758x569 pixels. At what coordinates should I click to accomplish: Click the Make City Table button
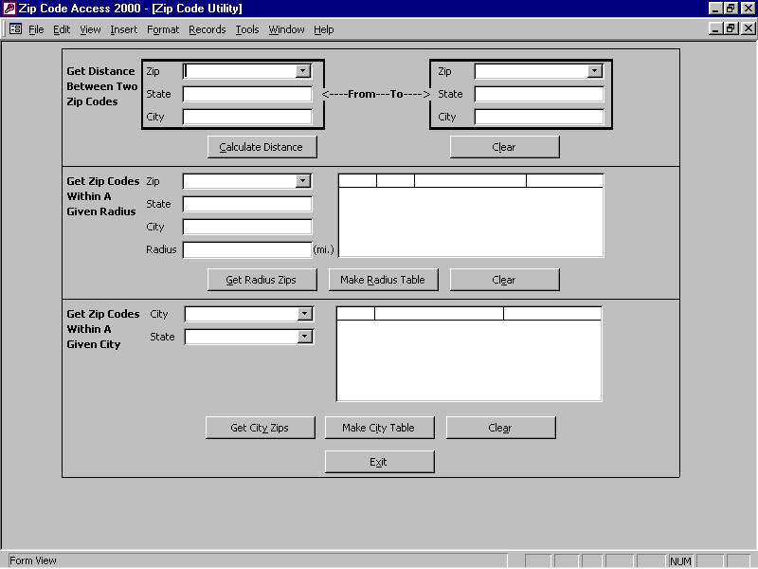(380, 428)
